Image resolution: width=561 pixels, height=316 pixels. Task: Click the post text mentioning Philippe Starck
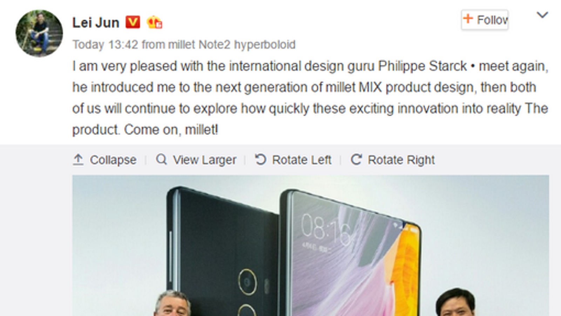(x=310, y=98)
